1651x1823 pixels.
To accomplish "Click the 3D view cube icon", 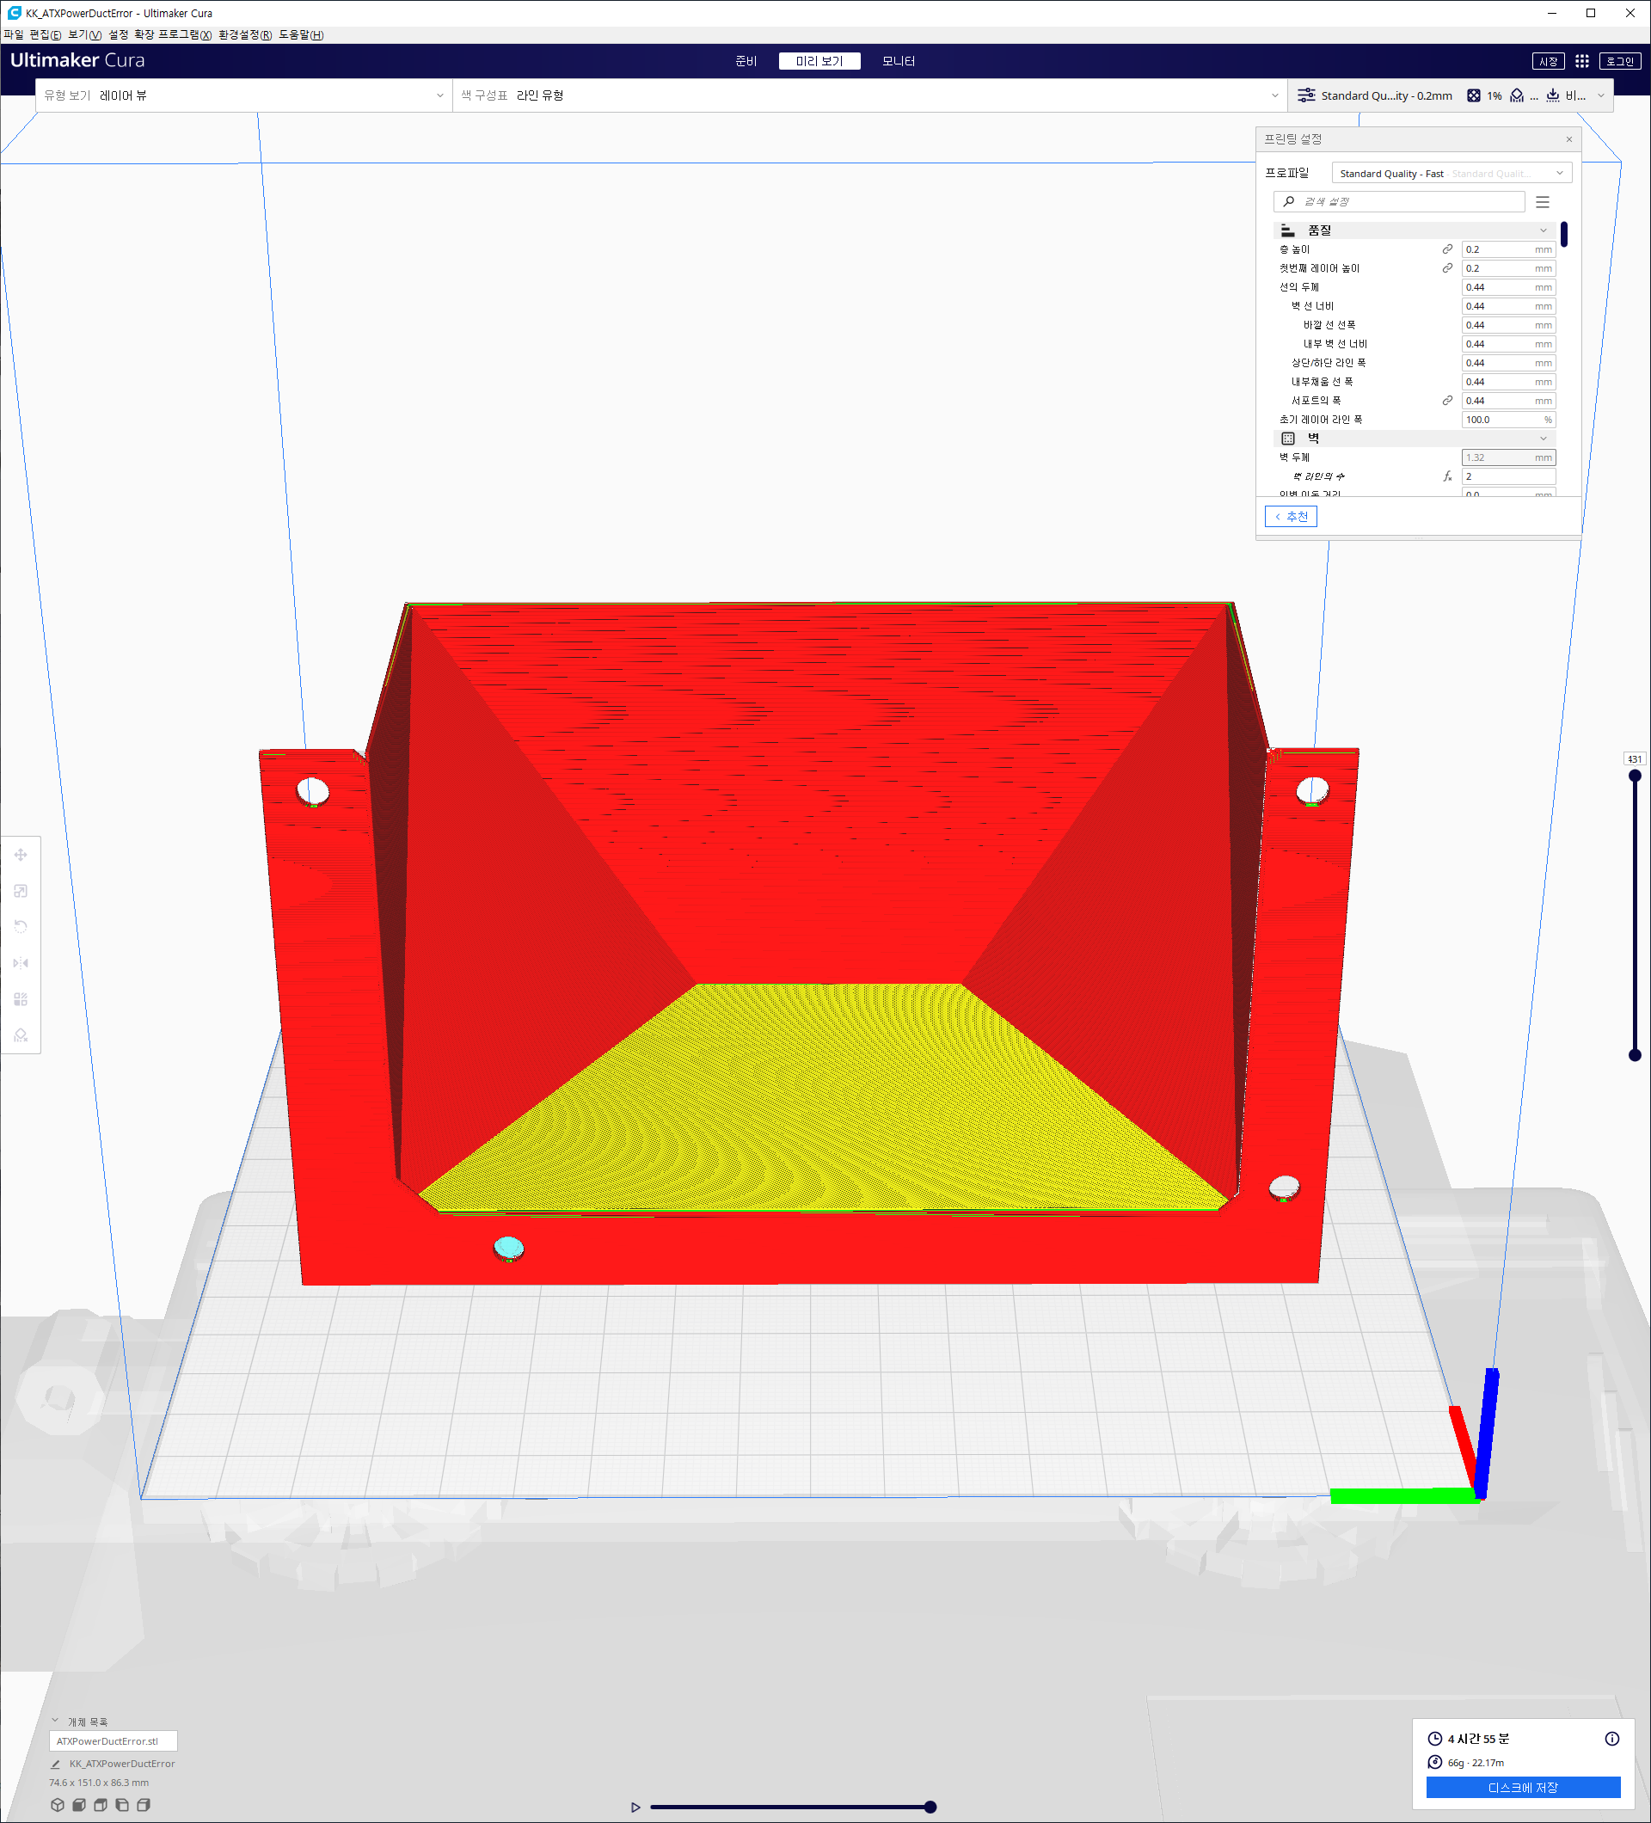I will [58, 1805].
